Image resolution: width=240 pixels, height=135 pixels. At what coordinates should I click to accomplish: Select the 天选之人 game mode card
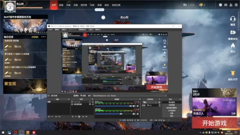click(214, 107)
